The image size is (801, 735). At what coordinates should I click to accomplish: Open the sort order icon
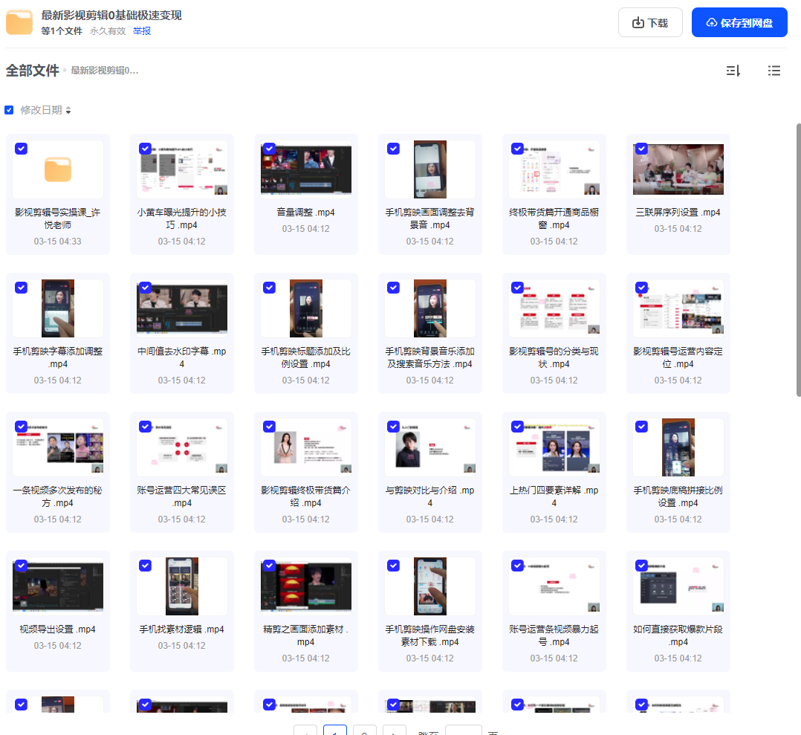733,71
